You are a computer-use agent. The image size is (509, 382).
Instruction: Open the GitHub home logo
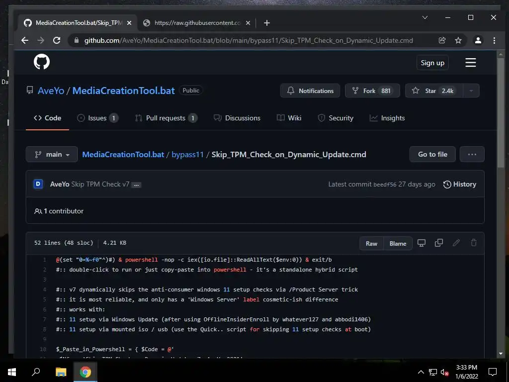[42, 62]
